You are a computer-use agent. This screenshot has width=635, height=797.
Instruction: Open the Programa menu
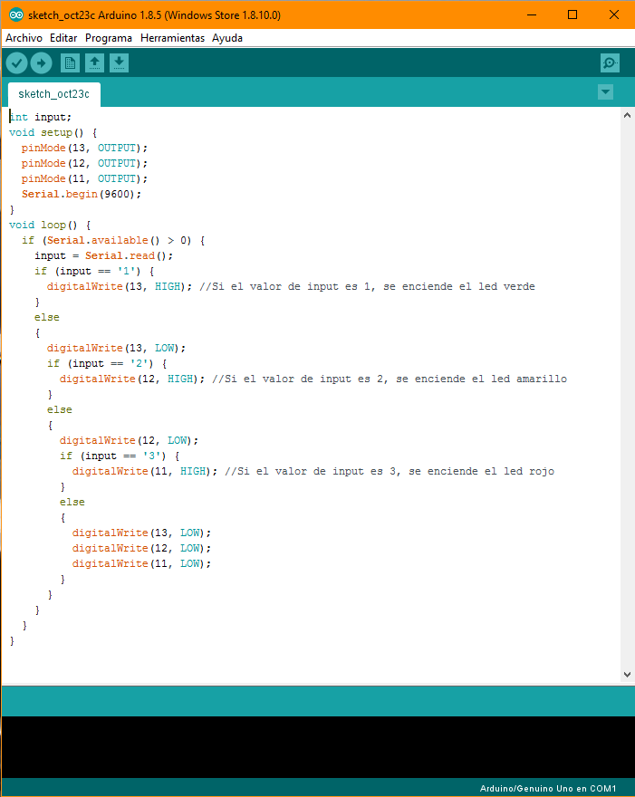[x=109, y=38]
